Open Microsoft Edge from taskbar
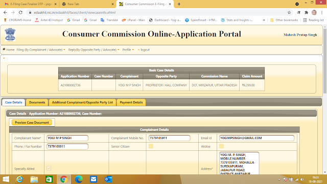The height and width of the screenshot is (184, 327). [79, 179]
